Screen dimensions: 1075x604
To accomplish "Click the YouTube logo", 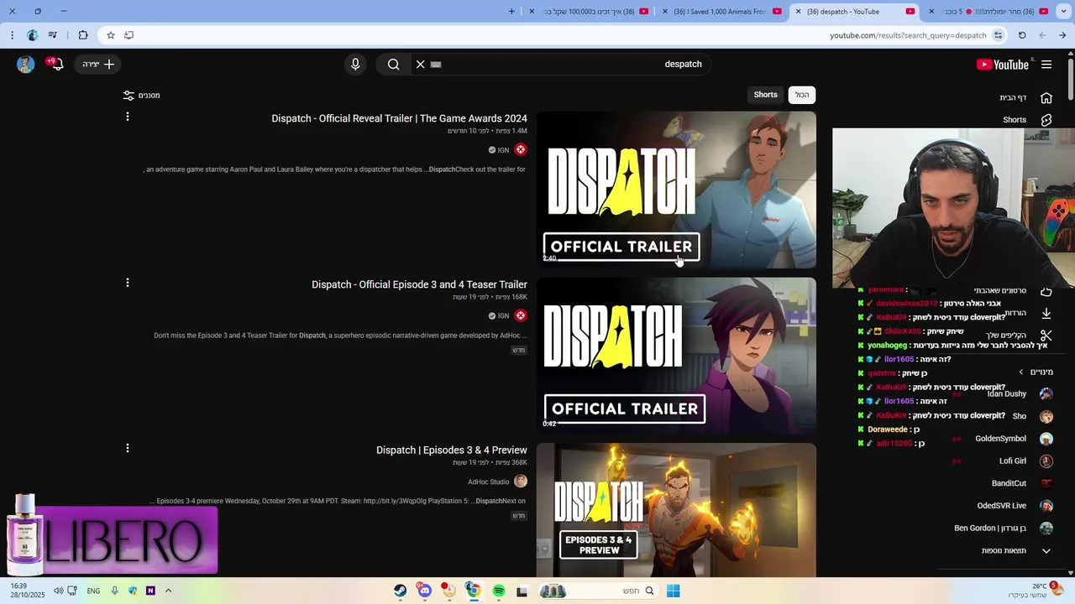I will coord(1002,65).
